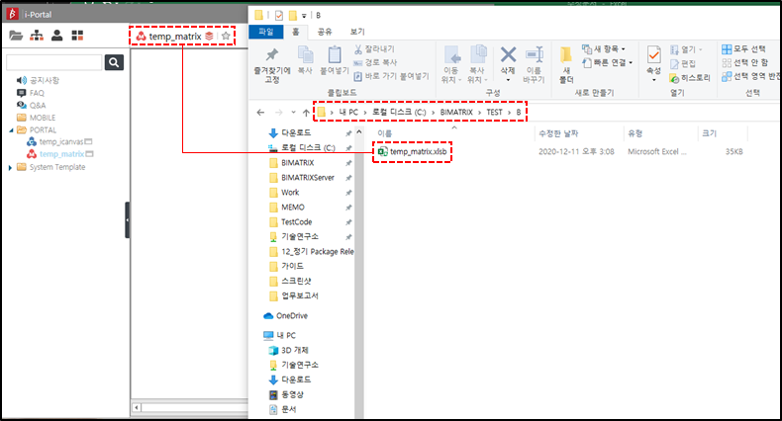Click the search magnifier button in i-Portal
The height and width of the screenshot is (421, 782).
pyautogui.click(x=114, y=62)
